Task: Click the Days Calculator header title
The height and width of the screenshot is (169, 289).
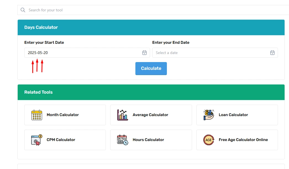Action: pyautogui.click(x=41, y=27)
